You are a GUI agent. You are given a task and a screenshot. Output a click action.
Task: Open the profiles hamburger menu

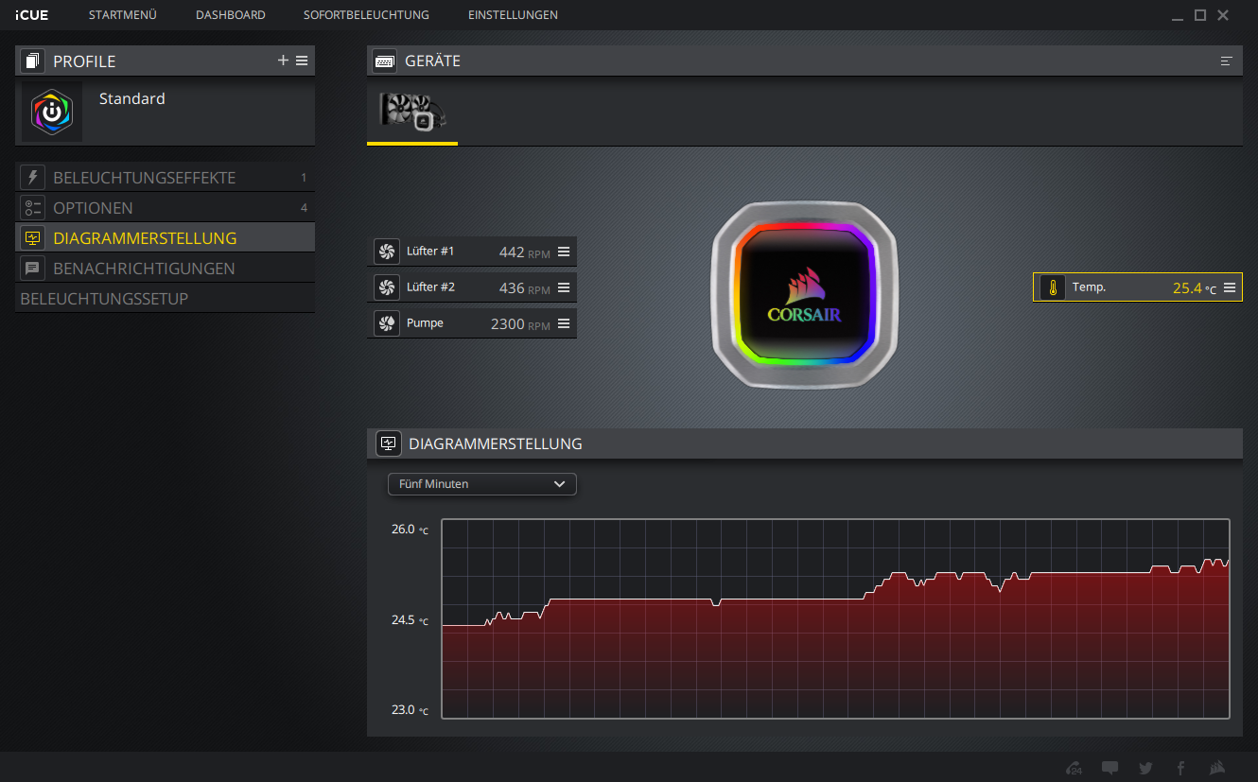point(302,61)
